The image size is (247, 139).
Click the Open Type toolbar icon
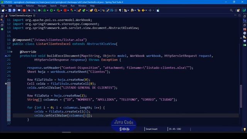91,10
